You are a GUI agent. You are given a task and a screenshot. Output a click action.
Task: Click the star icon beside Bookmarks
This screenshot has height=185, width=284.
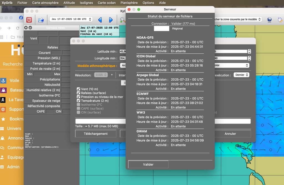click(3, 119)
